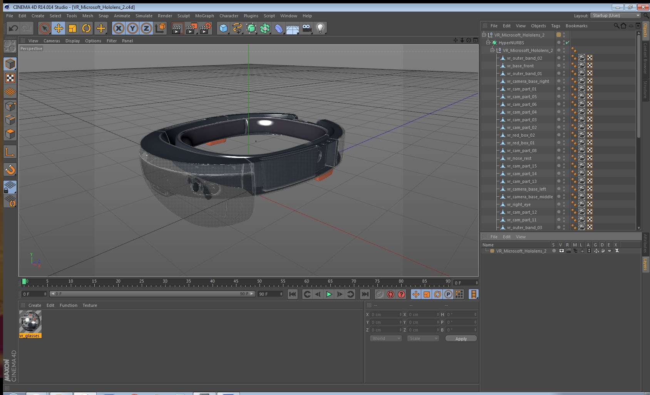The height and width of the screenshot is (395, 650).
Task: Add a Cube primitive object
Action: pyautogui.click(x=224, y=28)
